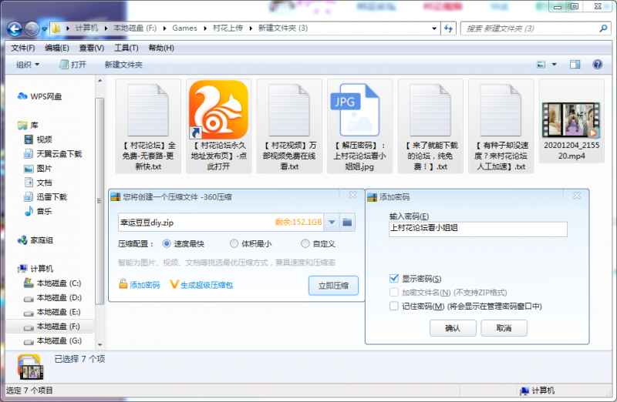Click the WPS网盘 cloud icon in sidebar
Viewport: 617px width, 402px height.
click(x=22, y=96)
